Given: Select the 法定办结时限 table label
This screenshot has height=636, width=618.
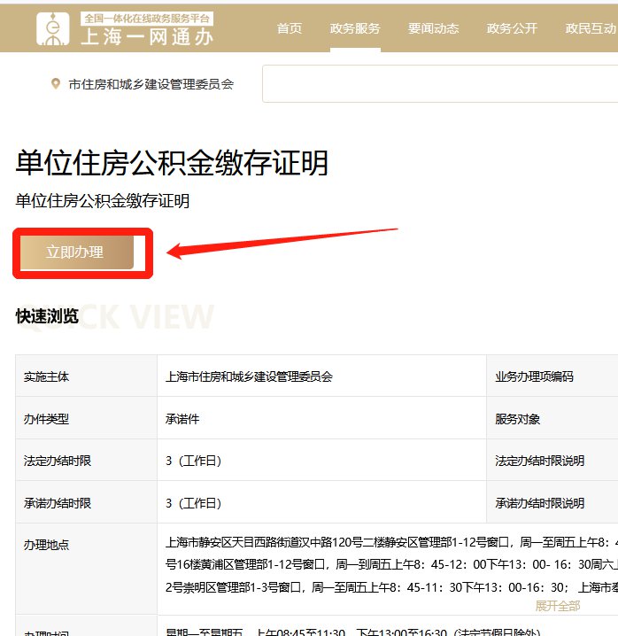Looking at the screenshot, I should point(58,461).
